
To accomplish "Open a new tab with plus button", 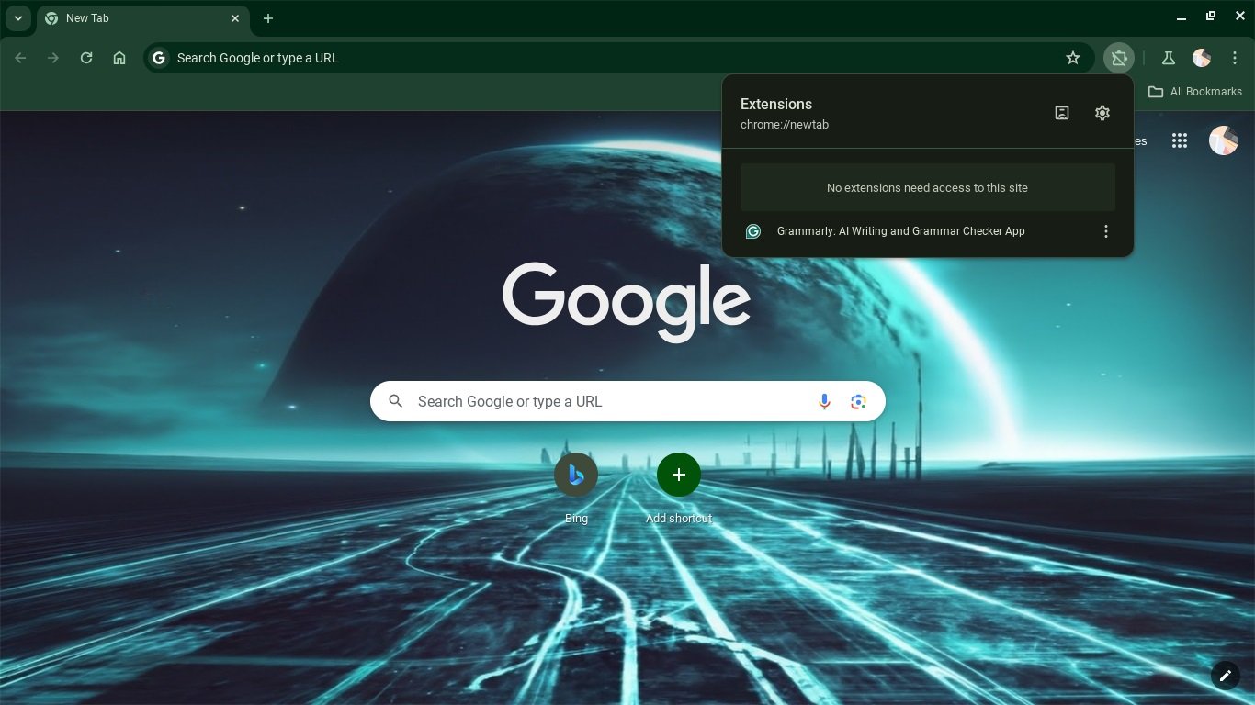I will tap(268, 18).
